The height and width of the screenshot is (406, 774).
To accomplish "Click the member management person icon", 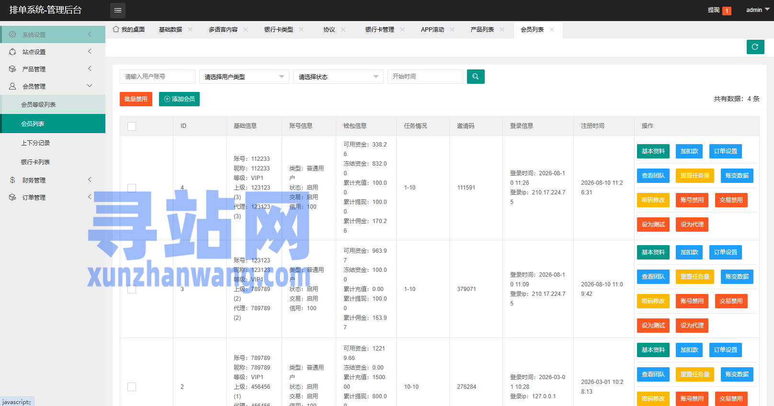I will pyautogui.click(x=12, y=86).
